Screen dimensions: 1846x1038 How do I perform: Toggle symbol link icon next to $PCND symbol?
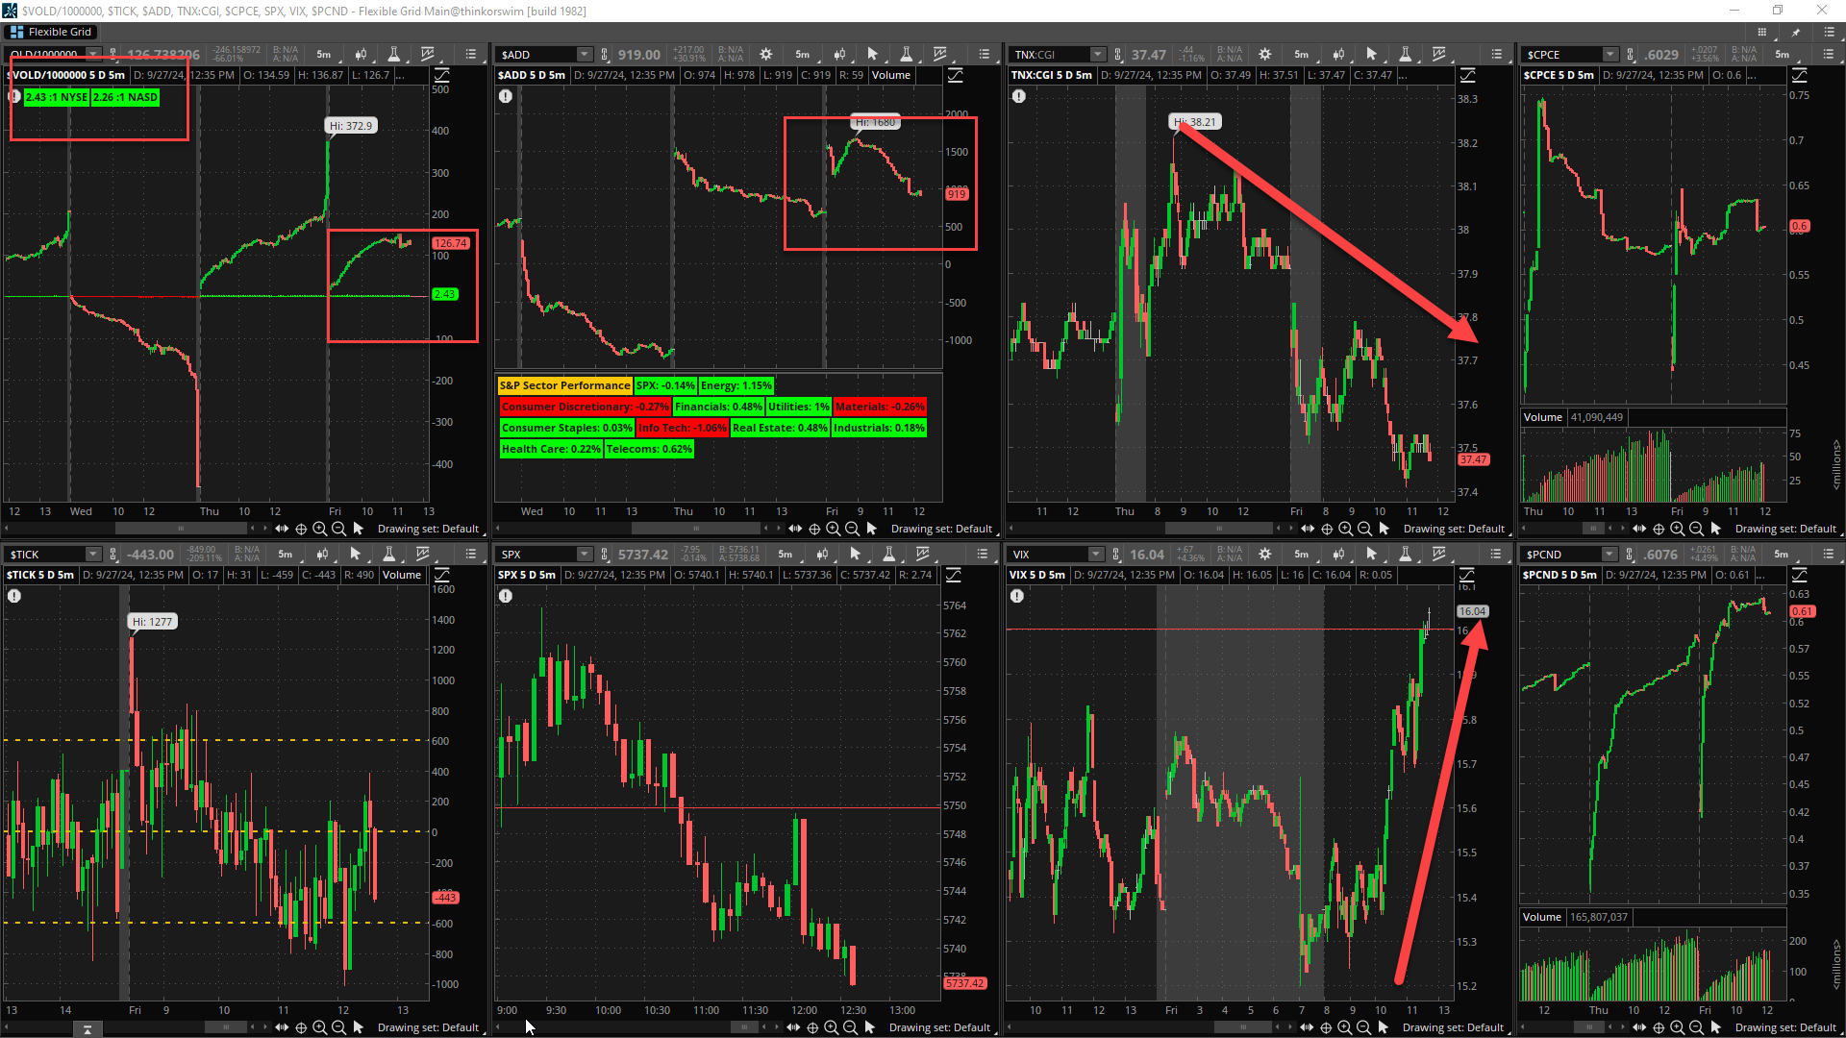tap(1630, 555)
